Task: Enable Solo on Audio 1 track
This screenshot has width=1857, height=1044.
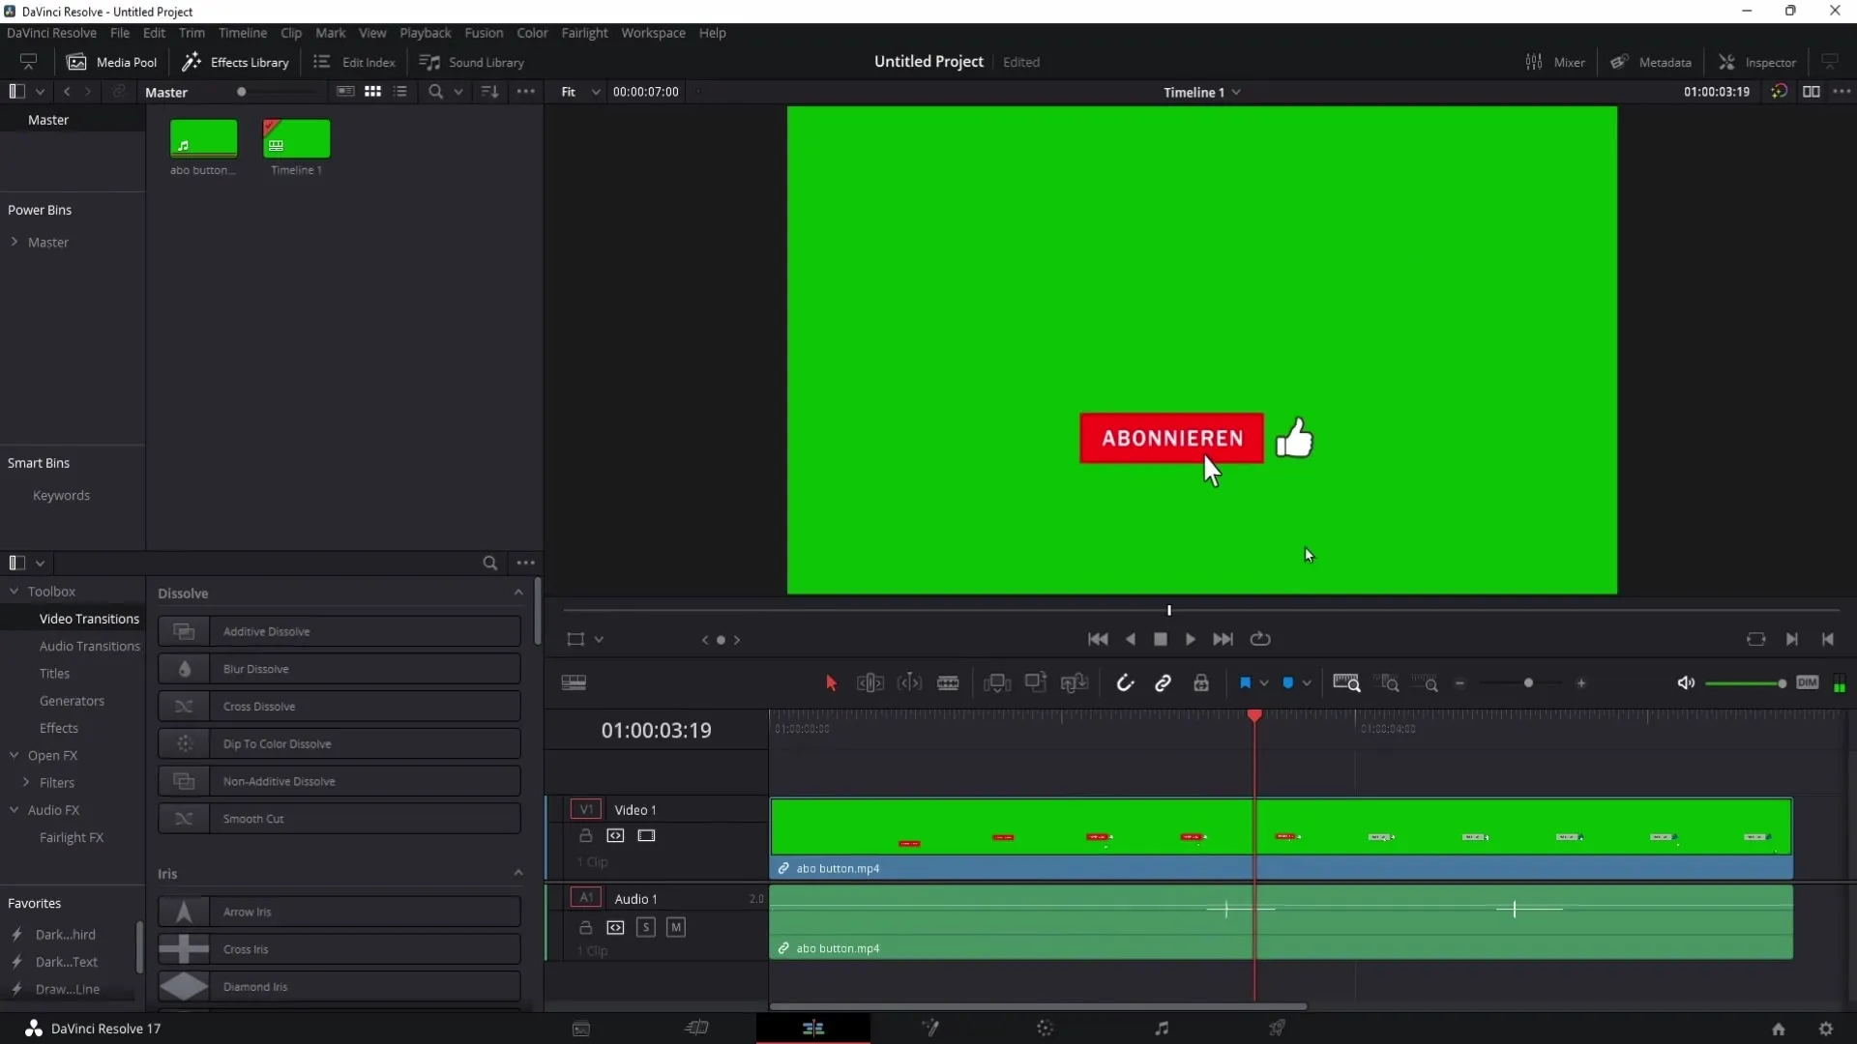Action: coord(645,927)
